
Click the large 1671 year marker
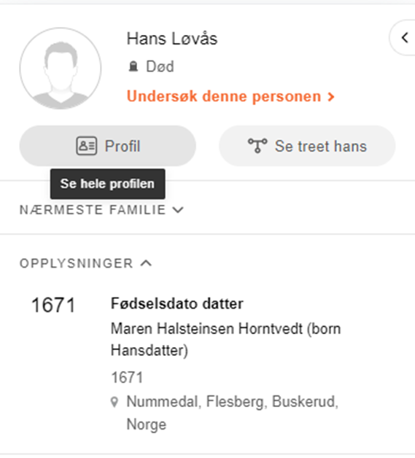click(53, 306)
